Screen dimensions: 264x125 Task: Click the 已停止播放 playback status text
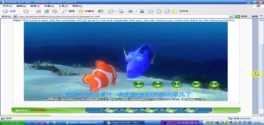tap(38, 110)
